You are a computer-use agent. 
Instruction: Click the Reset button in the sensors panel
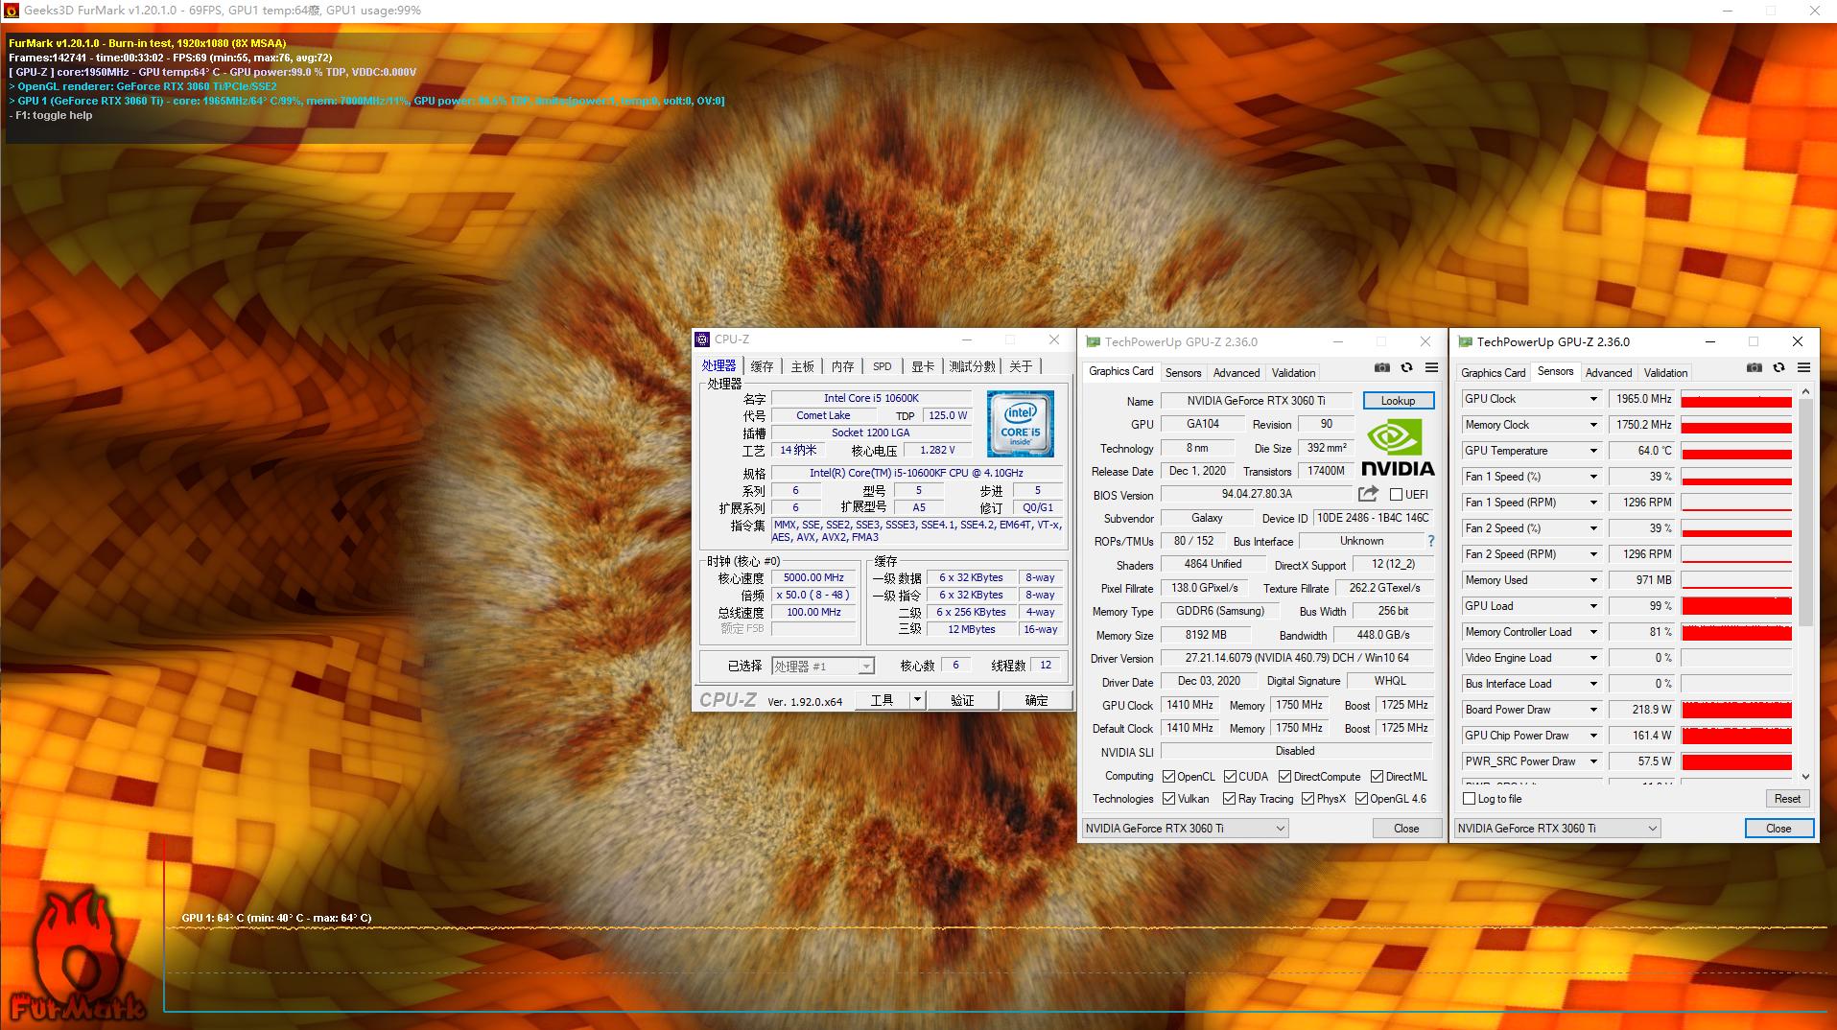(1787, 798)
